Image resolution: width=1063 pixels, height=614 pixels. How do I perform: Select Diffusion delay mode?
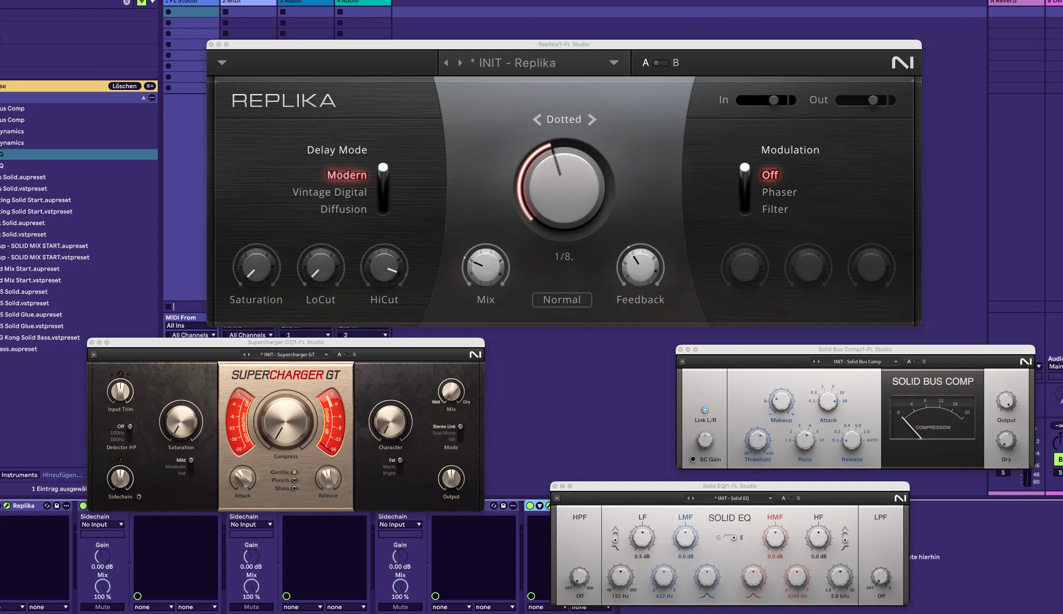tap(344, 209)
